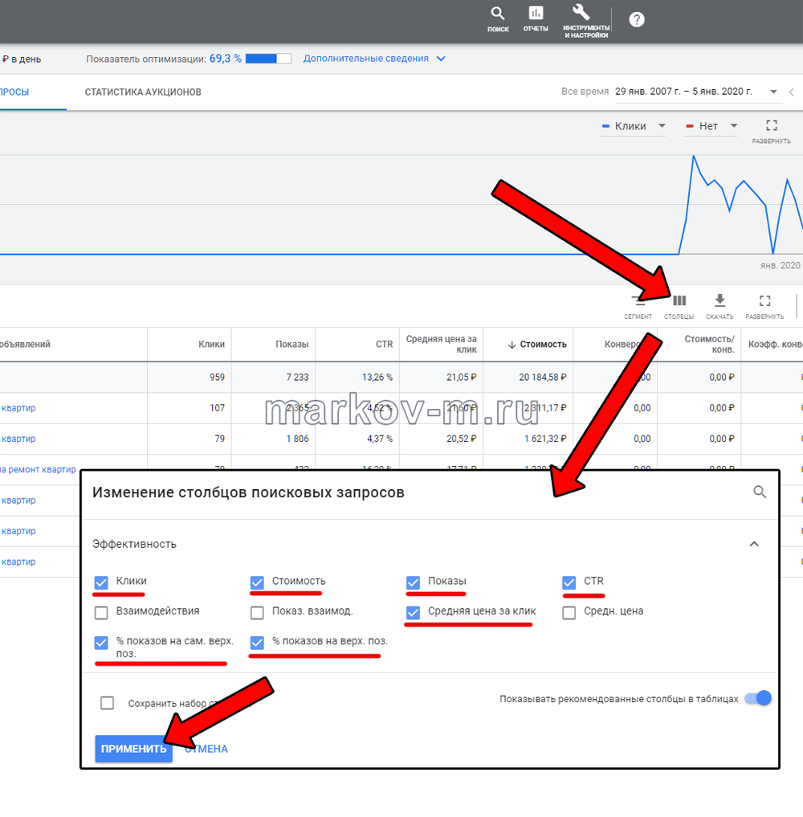Click the Отмена button
This screenshot has width=803, height=817.
[x=209, y=749]
